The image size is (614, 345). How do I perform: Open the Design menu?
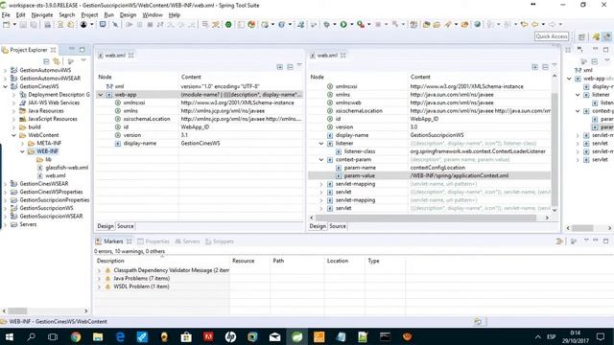[128, 15]
